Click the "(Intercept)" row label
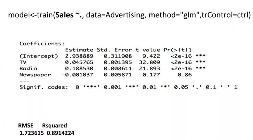The height and width of the screenshot is (140, 253). [39, 56]
